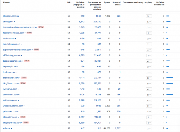Expand the caret next to info-fokus.com.ua
This screenshot has width=180, height=132.
pyautogui.click(x=21, y=44)
